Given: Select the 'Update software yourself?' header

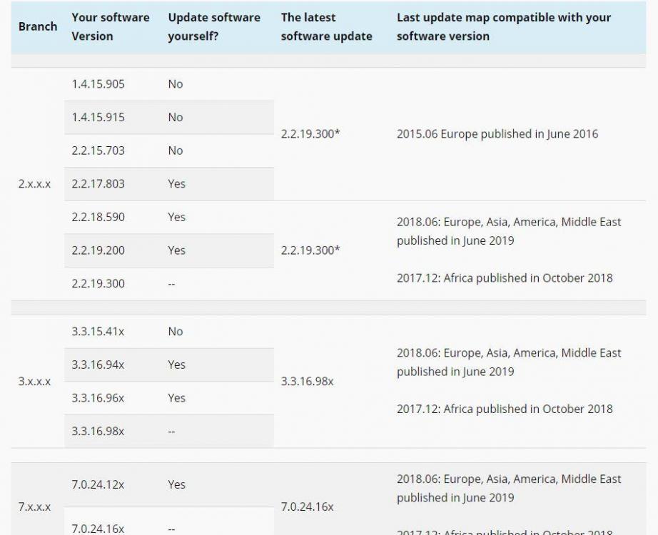Looking at the screenshot, I should point(214,26).
